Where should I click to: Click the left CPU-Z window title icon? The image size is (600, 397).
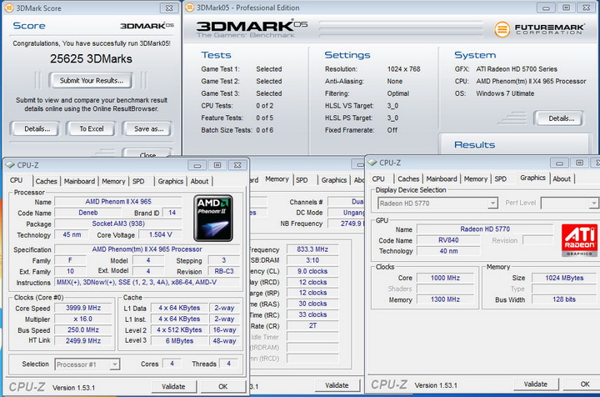[x=9, y=165]
